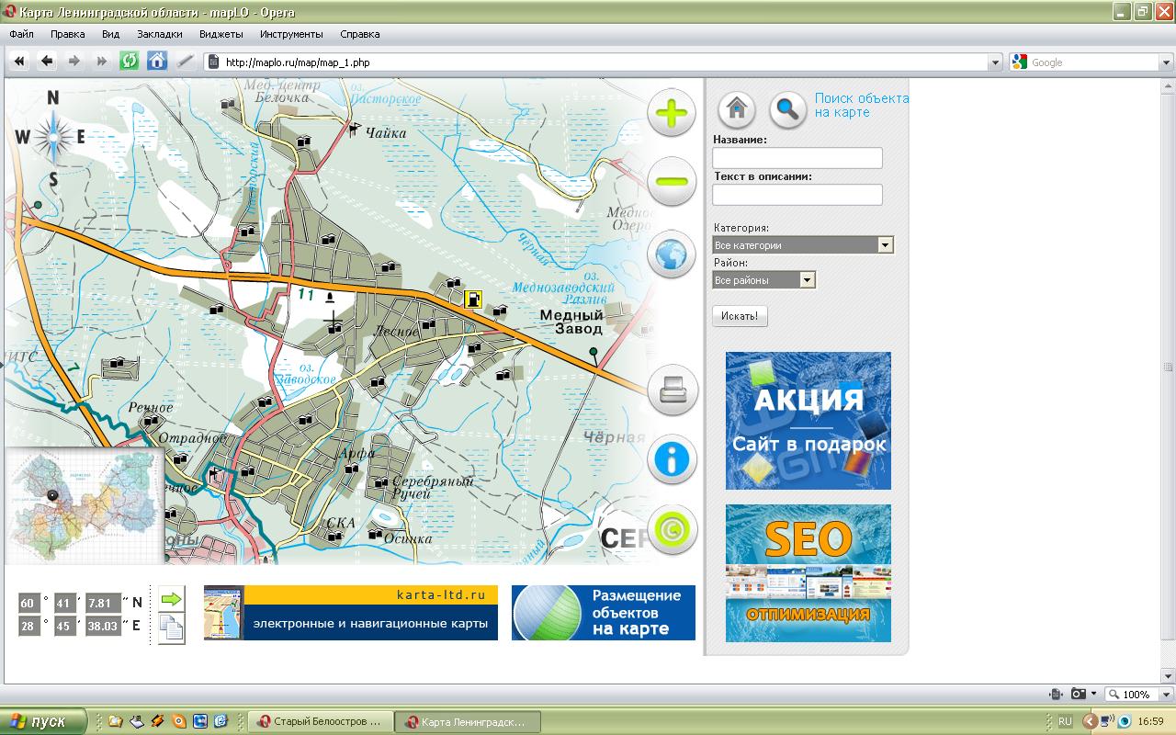
Task: Click the green minus zoom-out map button
Action: pos(671,182)
